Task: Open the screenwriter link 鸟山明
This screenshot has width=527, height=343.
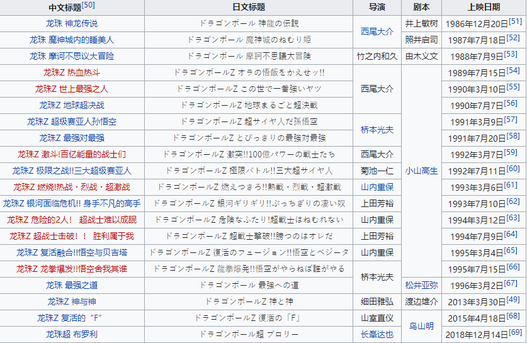Action: 421,326
